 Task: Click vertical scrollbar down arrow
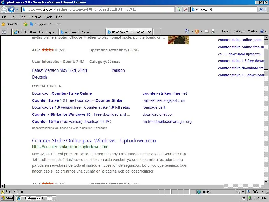(266, 182)
